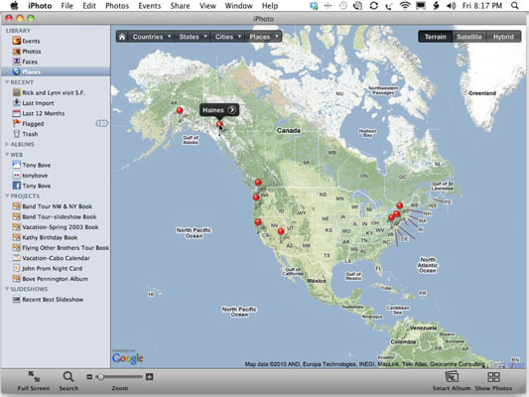Open Photos in the Library sidebar
Screen dimensions: 529x397
pyautogui.click(x=32, y=52)
